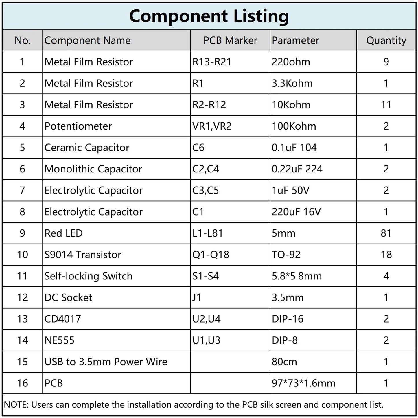This screenshot has height=418, width=418.
Task: Select the 97*73*1.6mm parameter cell
Action: pos(303,383)
